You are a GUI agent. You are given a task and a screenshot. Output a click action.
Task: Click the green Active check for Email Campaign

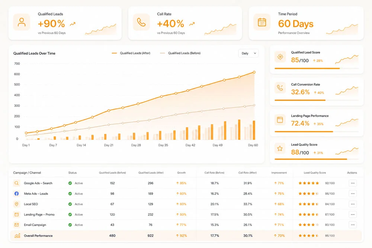[70, 225]
